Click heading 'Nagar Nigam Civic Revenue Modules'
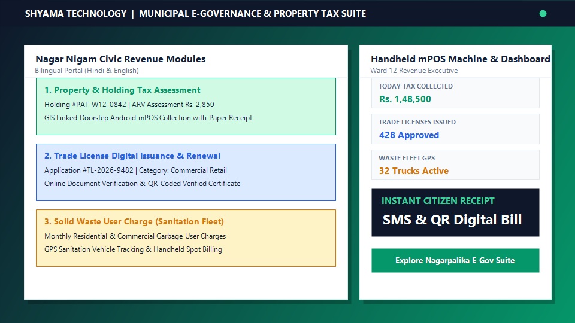 pos(120,59)
